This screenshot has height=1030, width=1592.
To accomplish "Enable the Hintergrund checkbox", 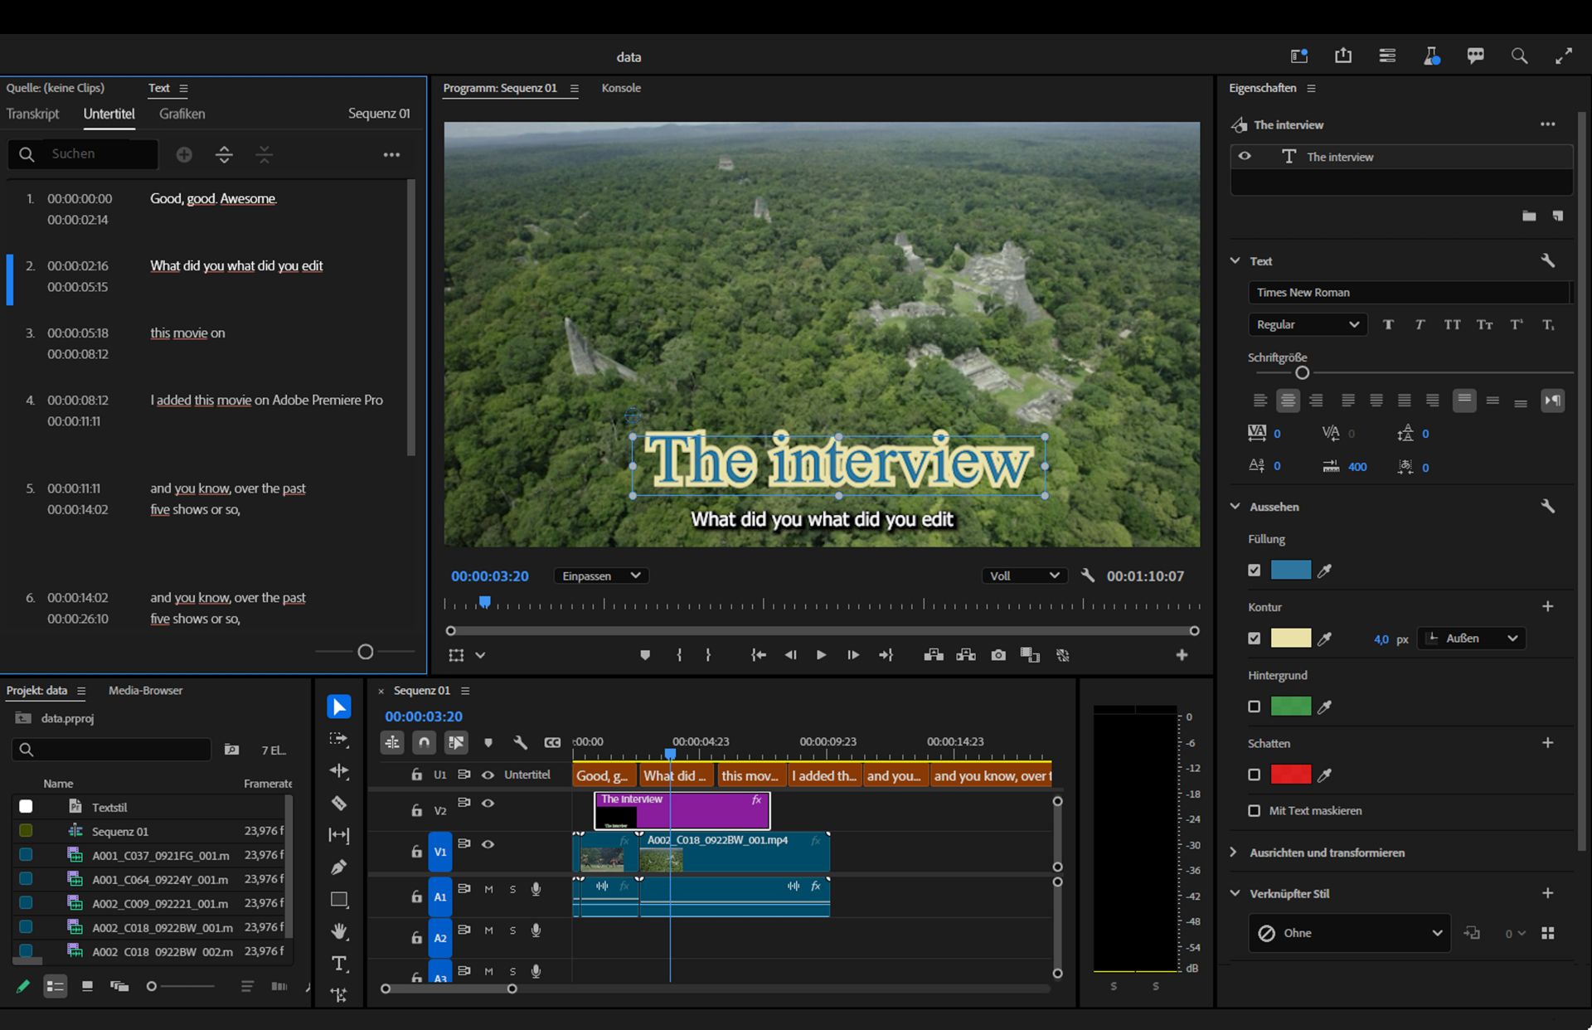I will (1254, 707).
